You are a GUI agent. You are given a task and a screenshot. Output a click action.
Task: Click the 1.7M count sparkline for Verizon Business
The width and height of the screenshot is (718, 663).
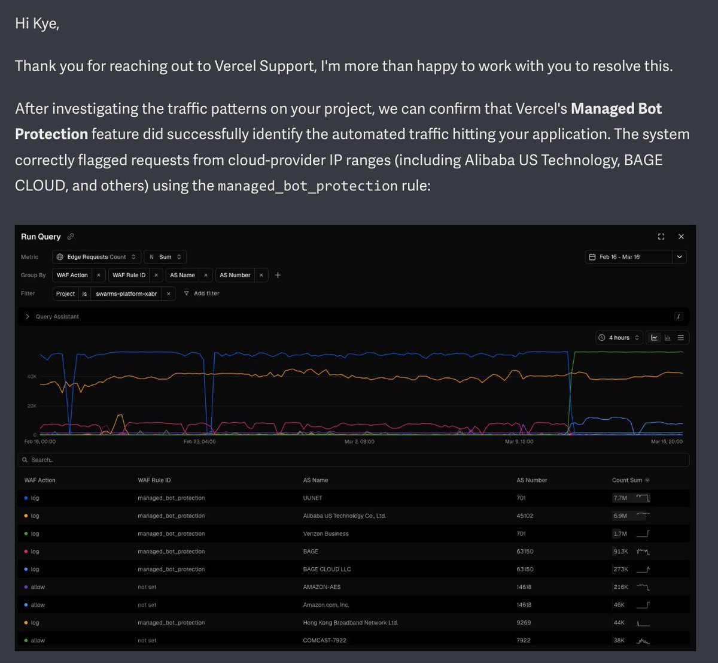643,534
